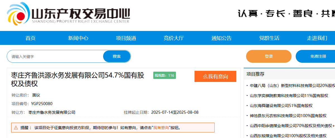Image resolution: width=335 pixels, height=138 pixels.
Task: Open the 竞价大厅 navigation item
Action: pyautogui.click(x=174, y=38)
